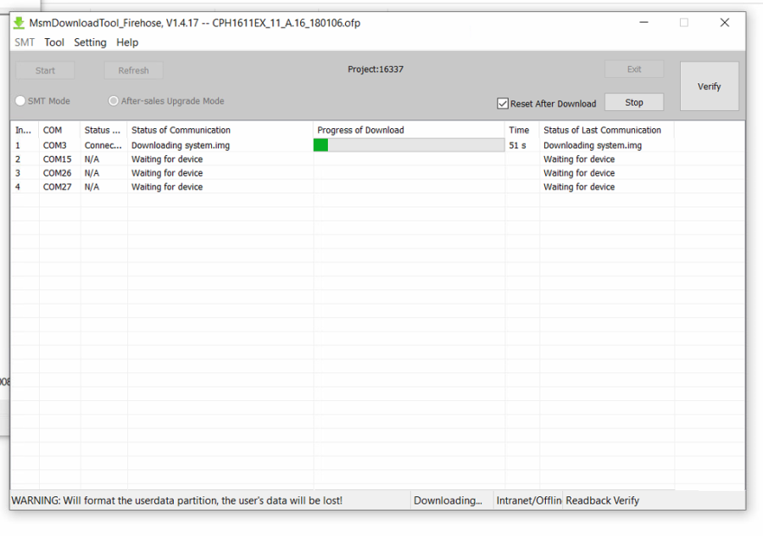
Task: Open the Help menu
Action: click(127, 42)
